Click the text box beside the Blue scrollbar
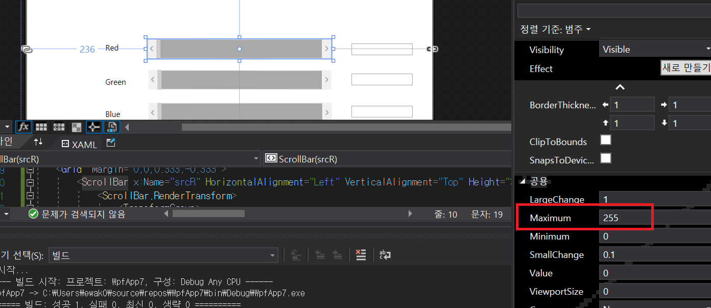 (x=382, y=111)
